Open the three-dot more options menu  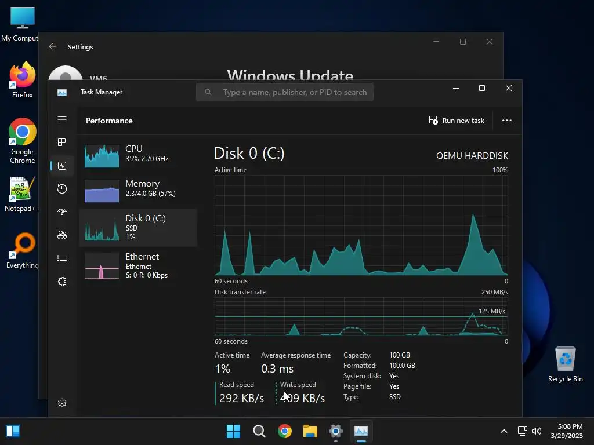point(507,121)
